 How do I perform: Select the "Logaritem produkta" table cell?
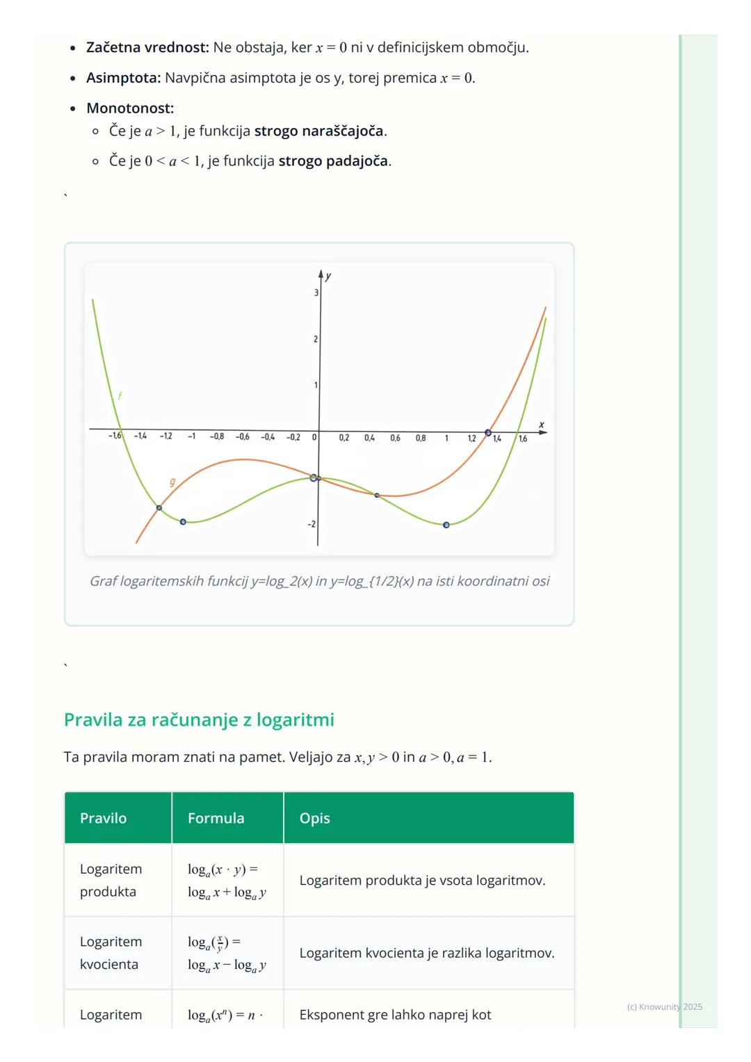111,880
